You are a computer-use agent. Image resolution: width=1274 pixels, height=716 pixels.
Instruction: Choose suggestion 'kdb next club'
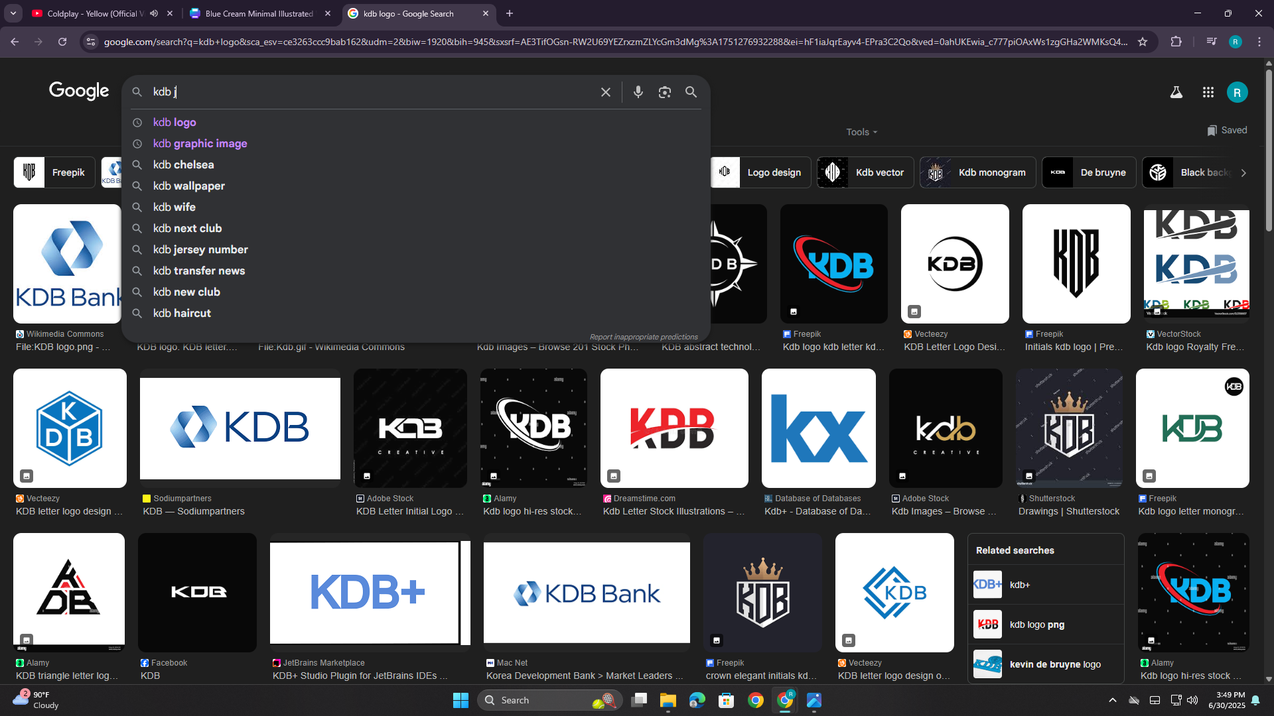pos(415,228)
